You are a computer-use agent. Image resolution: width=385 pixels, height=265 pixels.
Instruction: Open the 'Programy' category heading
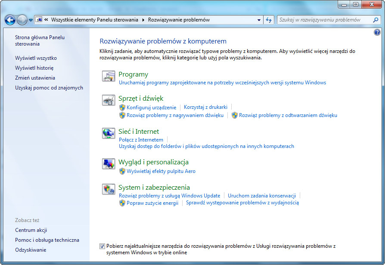tap(134, 74)
